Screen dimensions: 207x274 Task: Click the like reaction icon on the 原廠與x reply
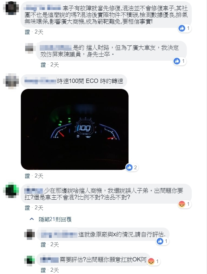click(160, 241)
